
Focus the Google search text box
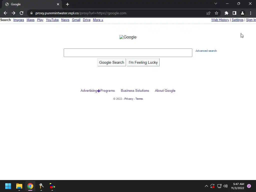point(128,53)
